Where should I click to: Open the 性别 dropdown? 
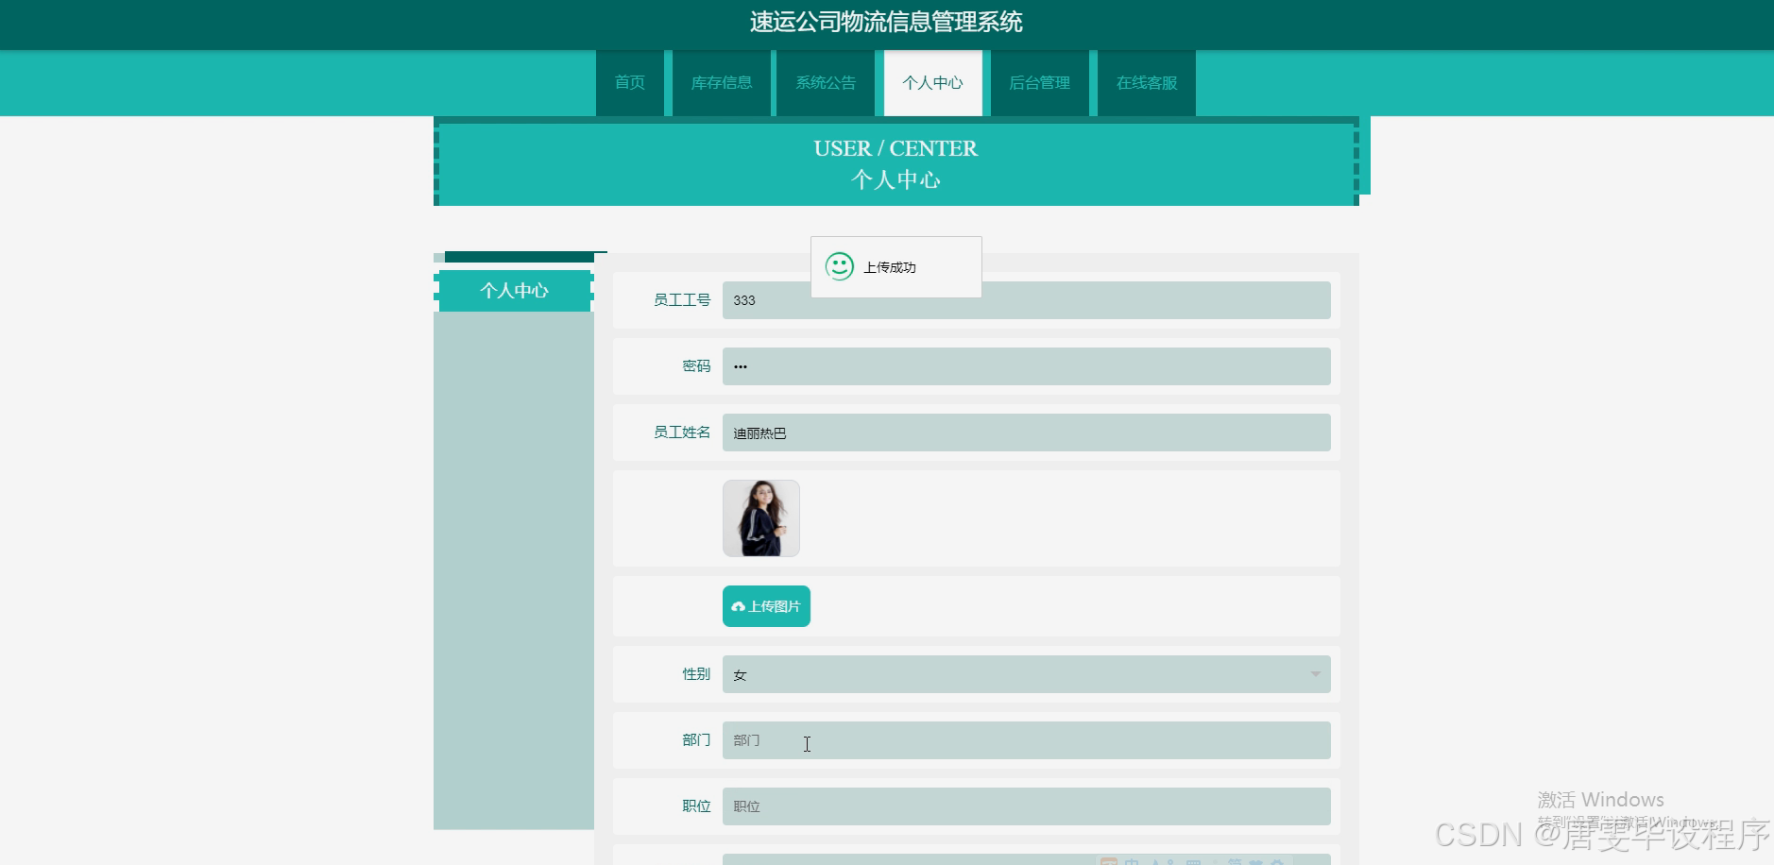click(1026, 674)
